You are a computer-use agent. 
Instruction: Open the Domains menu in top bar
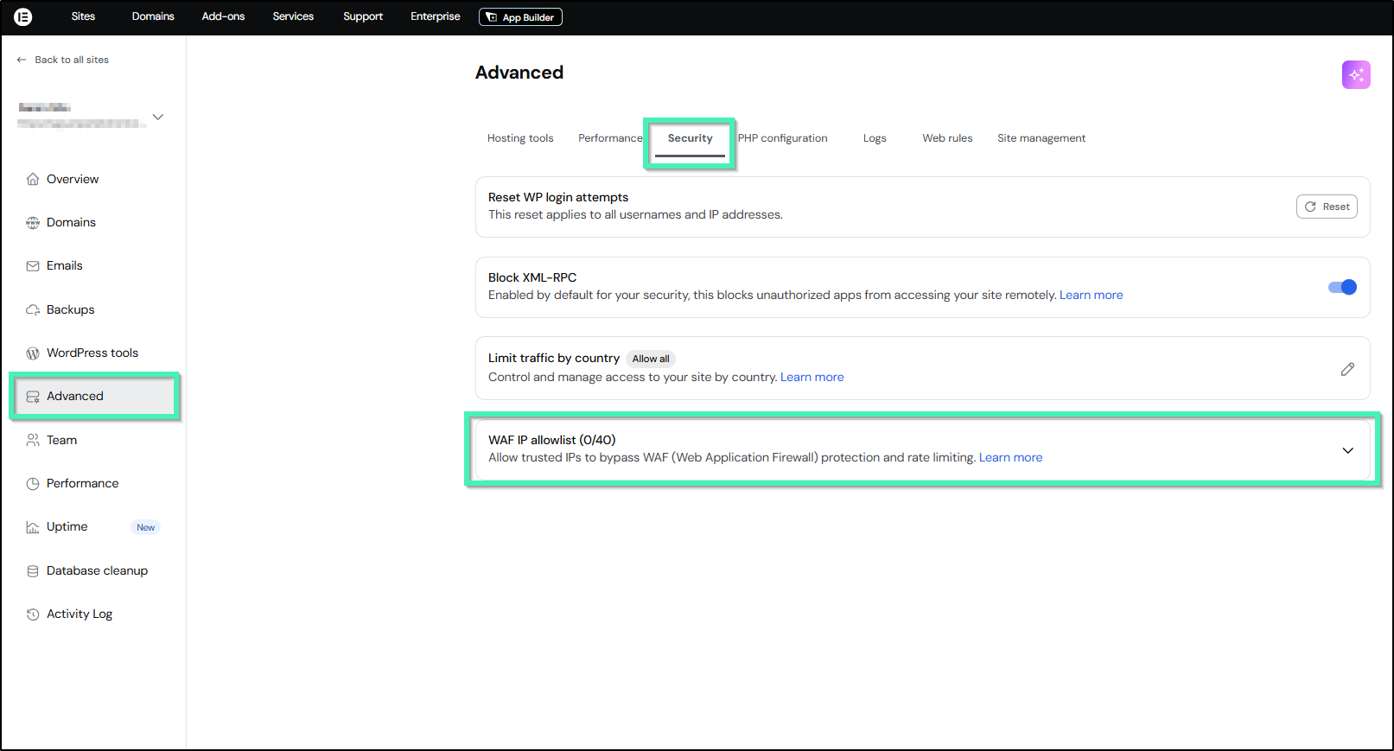(x=153, y=16)
